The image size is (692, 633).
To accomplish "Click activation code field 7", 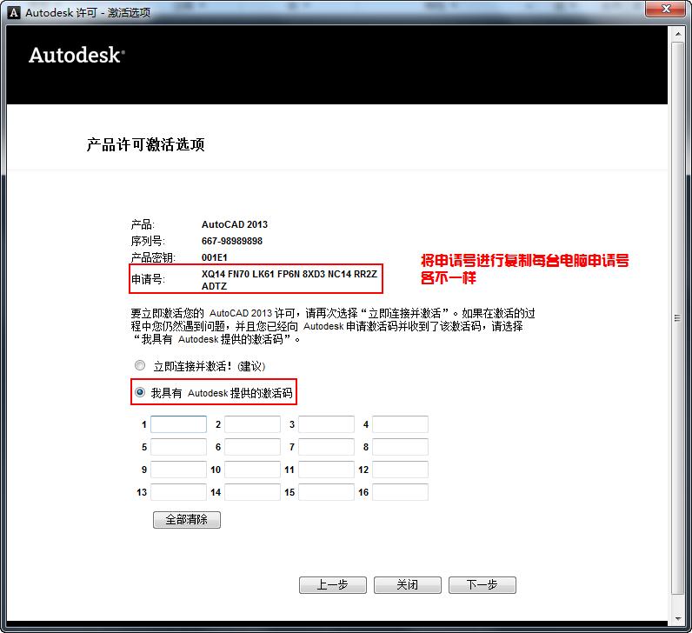I will (326, 447).
